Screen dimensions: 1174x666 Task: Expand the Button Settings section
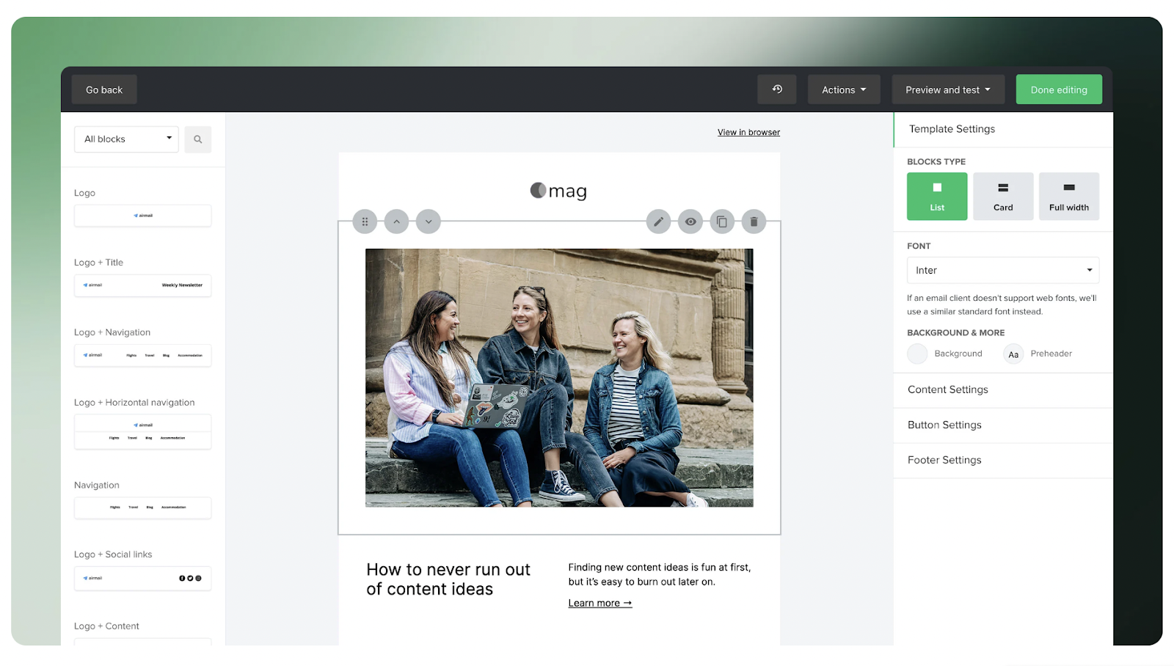coord(1003,425)
